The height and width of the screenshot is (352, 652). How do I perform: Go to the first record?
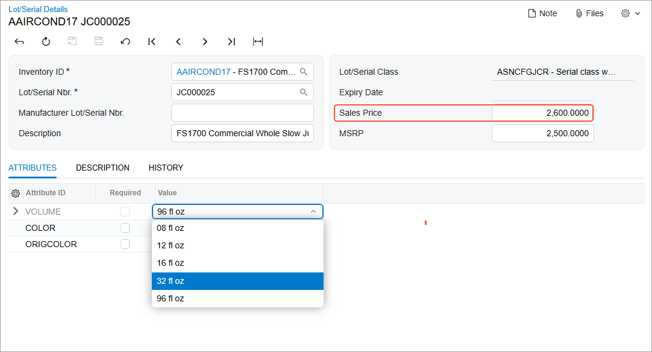point(152,42)
